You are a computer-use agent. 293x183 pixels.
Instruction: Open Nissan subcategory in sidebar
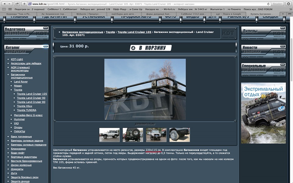18,86
